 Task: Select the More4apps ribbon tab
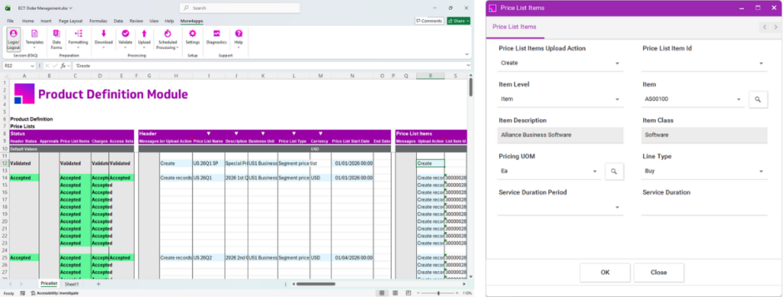click(192, 21)
